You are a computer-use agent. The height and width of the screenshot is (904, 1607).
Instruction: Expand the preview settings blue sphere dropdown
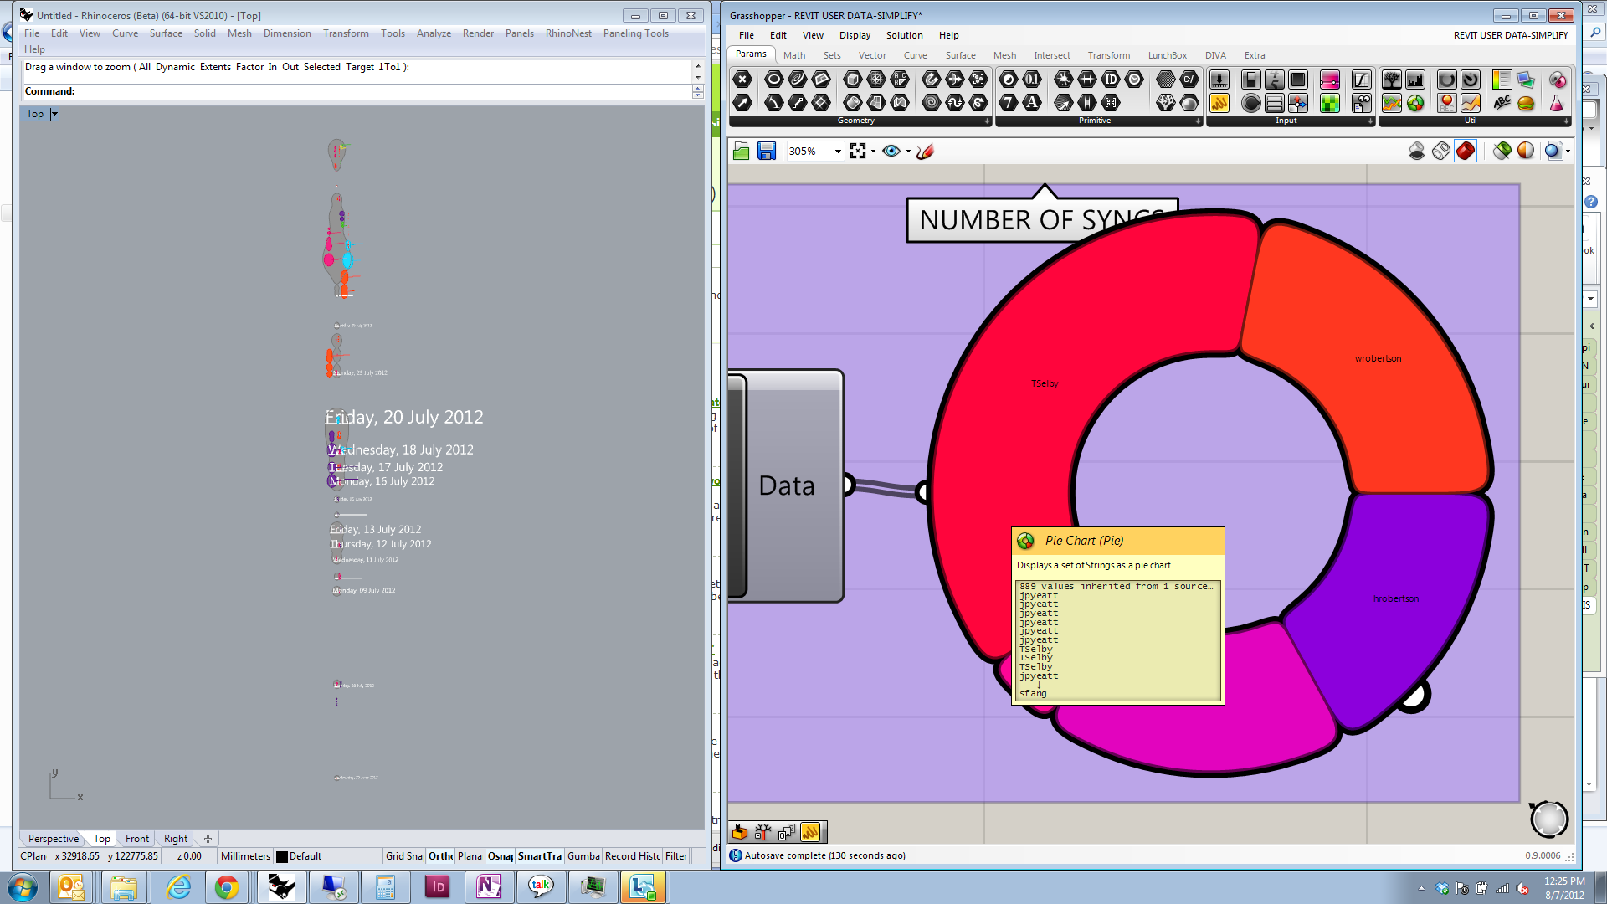coord(1568,152)
